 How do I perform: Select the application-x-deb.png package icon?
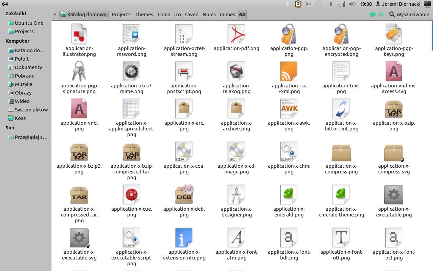(x=184, y=194)
